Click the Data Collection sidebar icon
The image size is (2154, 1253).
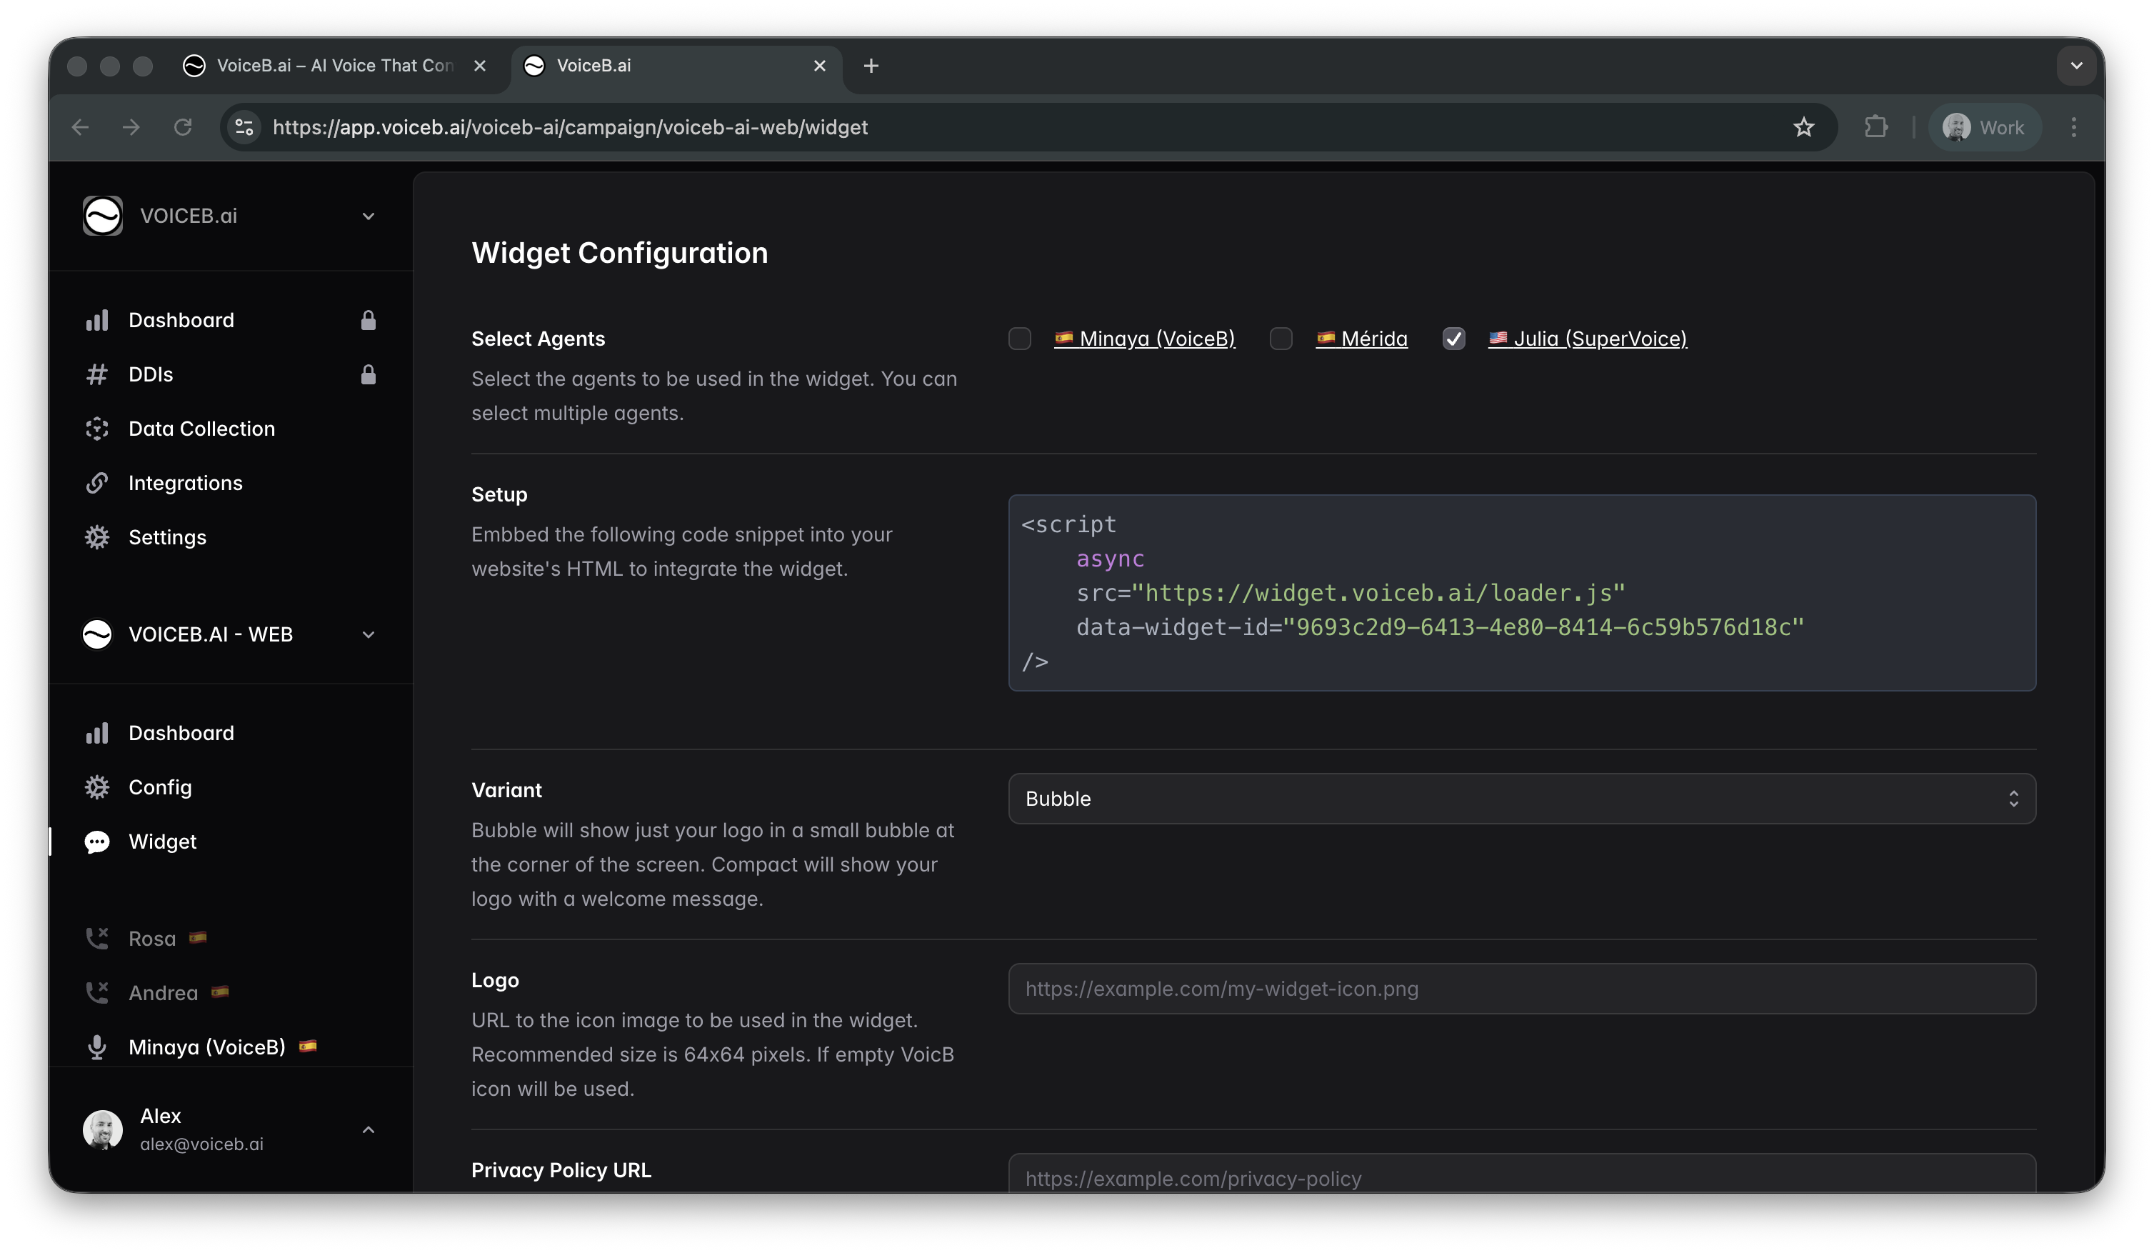96,428
